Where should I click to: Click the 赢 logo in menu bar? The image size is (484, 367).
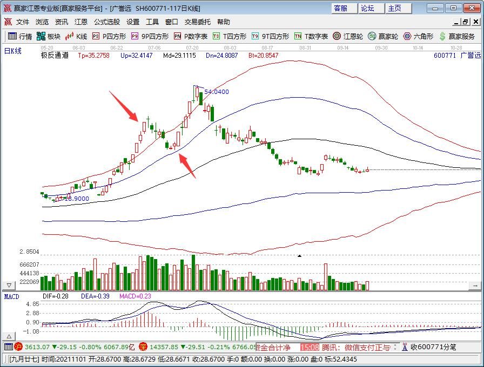(x=8, y=22)
